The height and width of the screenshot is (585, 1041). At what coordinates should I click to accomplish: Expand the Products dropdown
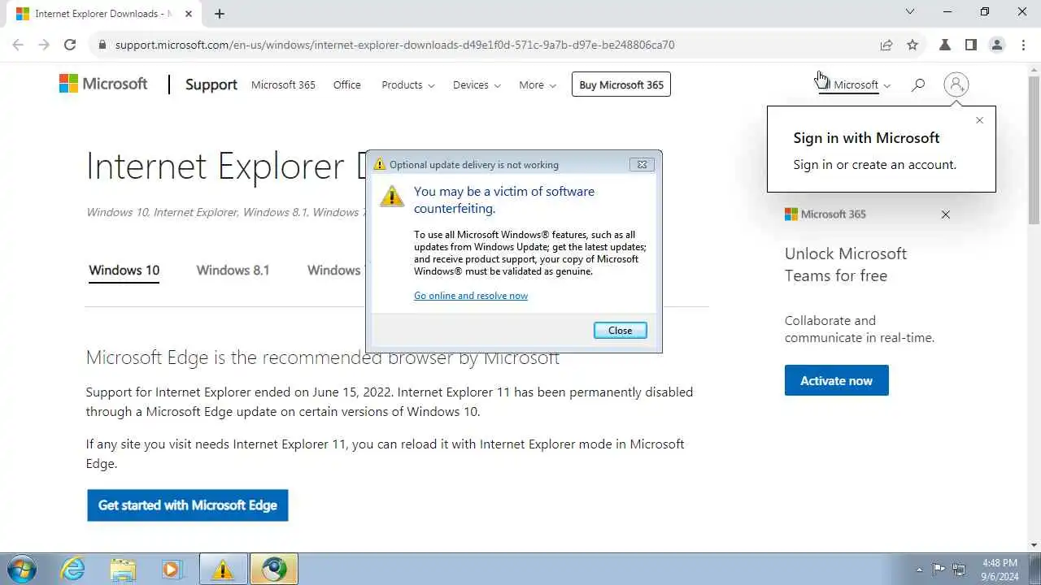coord(408,84)
